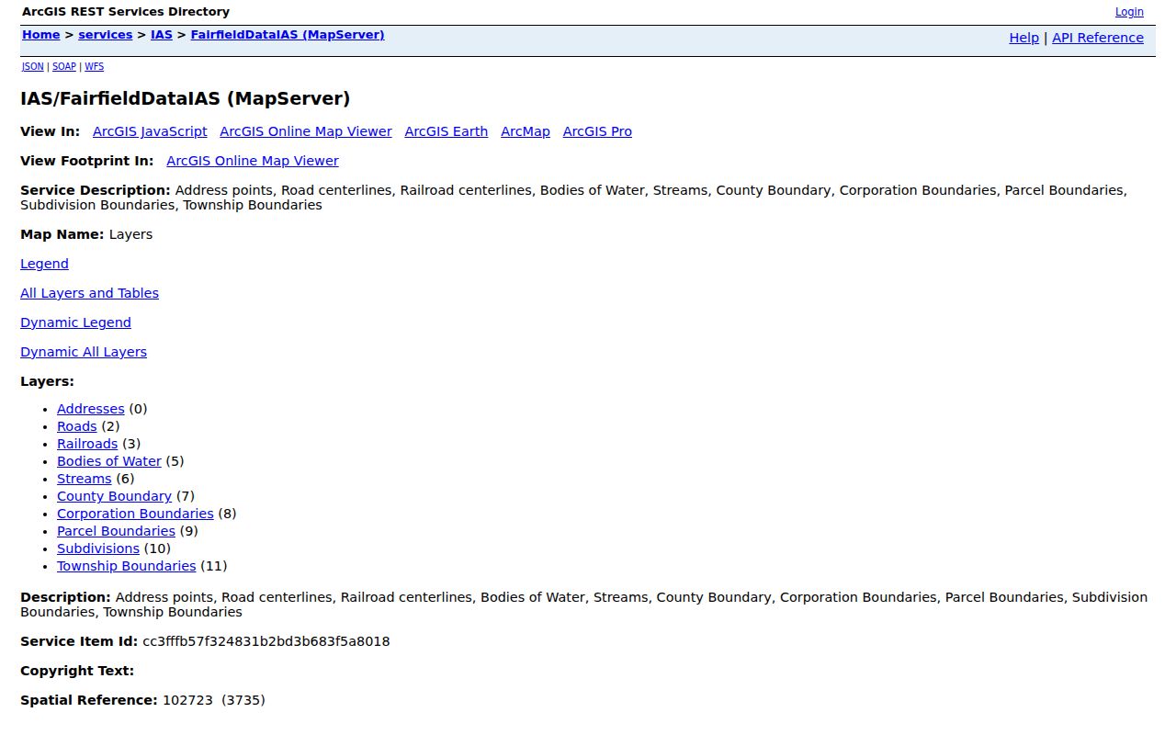Image resolution: width=1176 pixels, height=735 pixels.
Task: Open footprint in ArcGIS Online Map Viewer
Action: pyautogui.click(x=253, y=161)
